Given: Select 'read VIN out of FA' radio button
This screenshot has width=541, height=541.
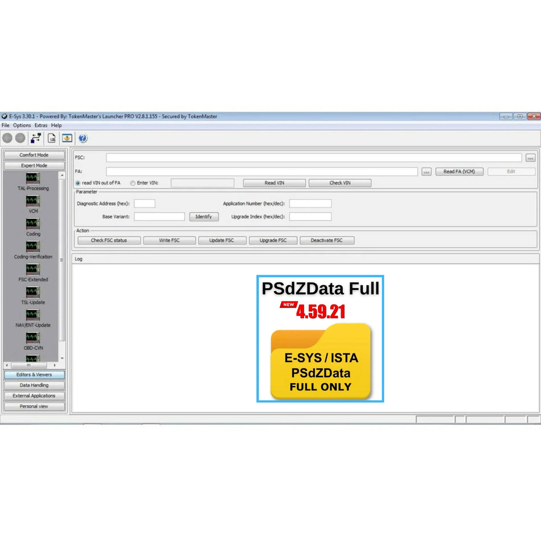Looking at the screenshot, I should coord(78,183).
